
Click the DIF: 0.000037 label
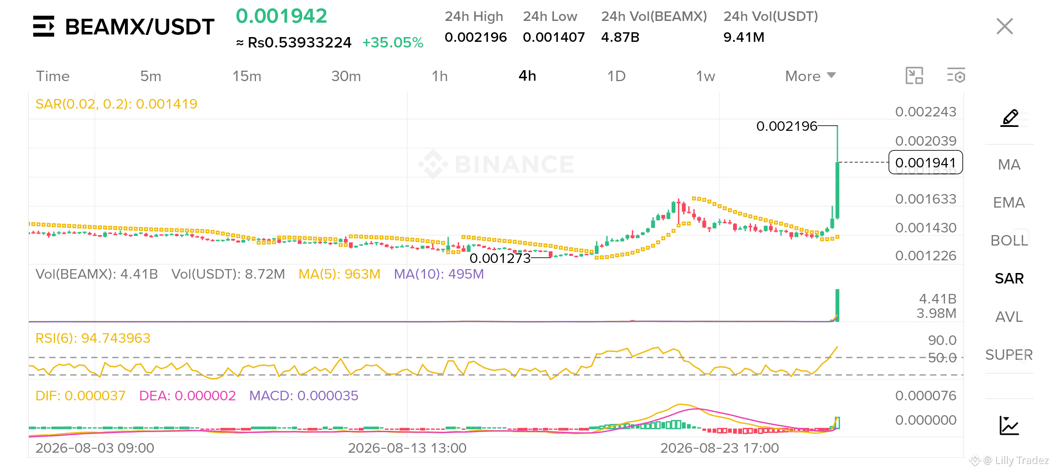click(x=80, y=396)
